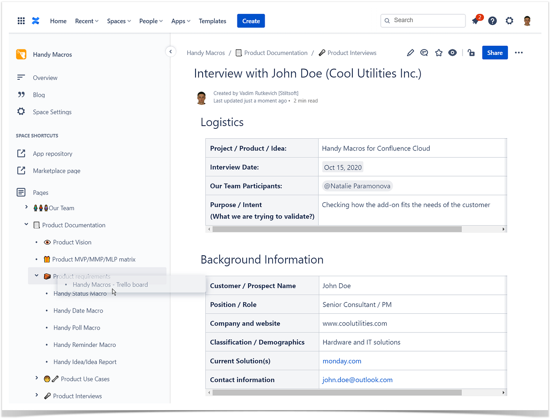Open page restrictions lock icon

(x=471, y=53)
